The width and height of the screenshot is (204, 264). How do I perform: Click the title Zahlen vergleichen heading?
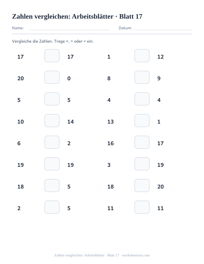click(77, 17)
